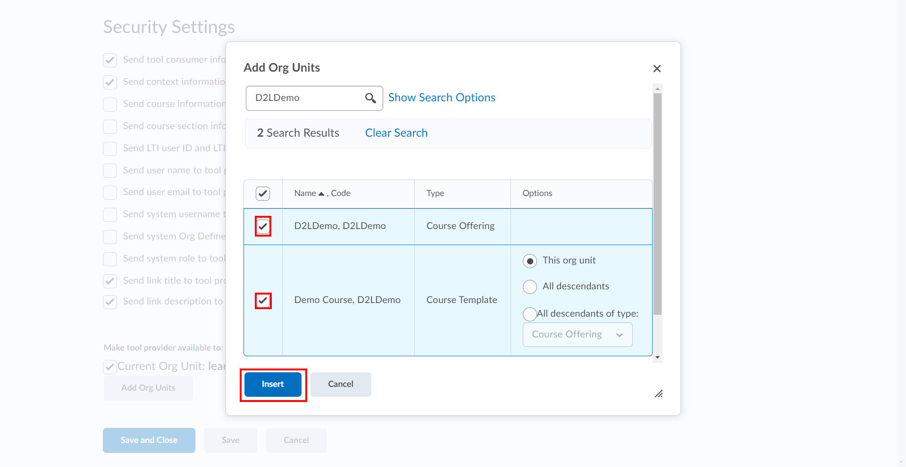Image resolution: width=906 pixels, height=467 pixels.
Task: Toggle Send link title to tool checkbox
Action: click(x=110, y=281)
